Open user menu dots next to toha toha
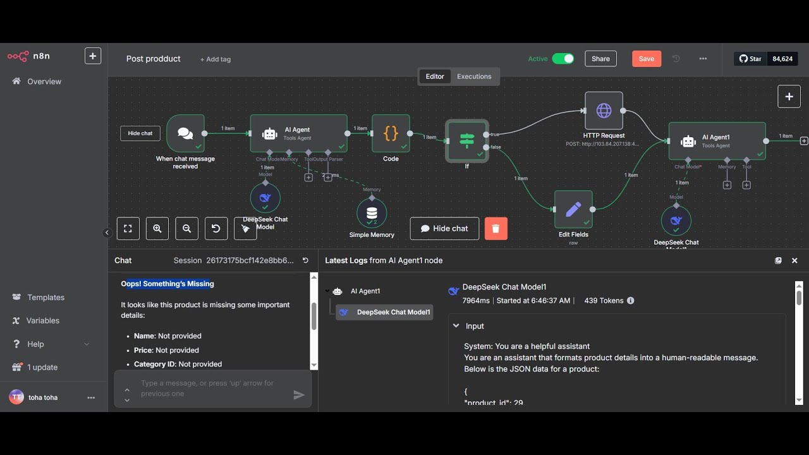 point(91,397)
